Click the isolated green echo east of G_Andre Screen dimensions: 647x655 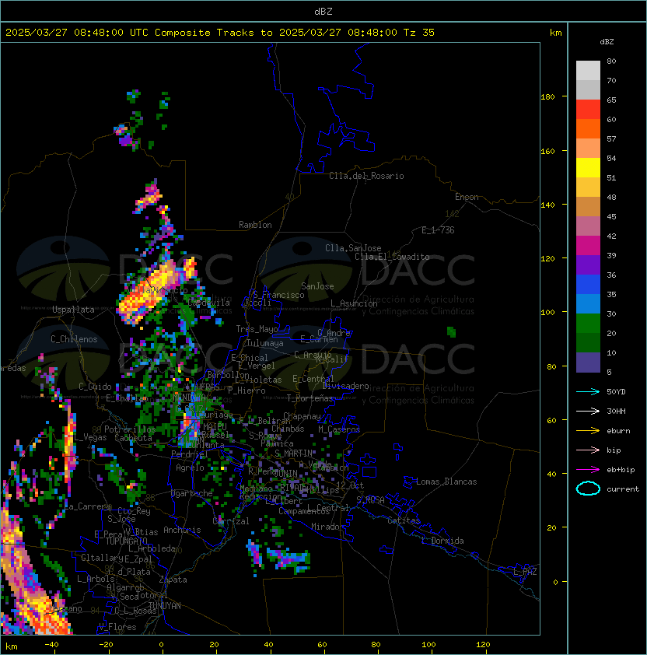[x=451, y=332]
